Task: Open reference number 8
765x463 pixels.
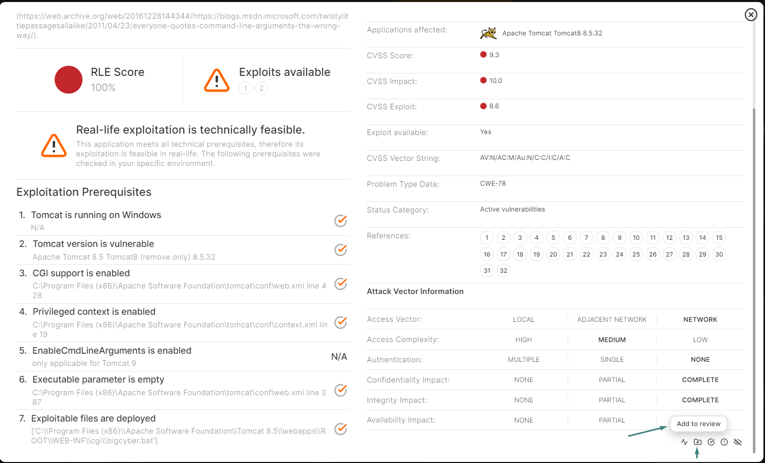Action: 603,238
